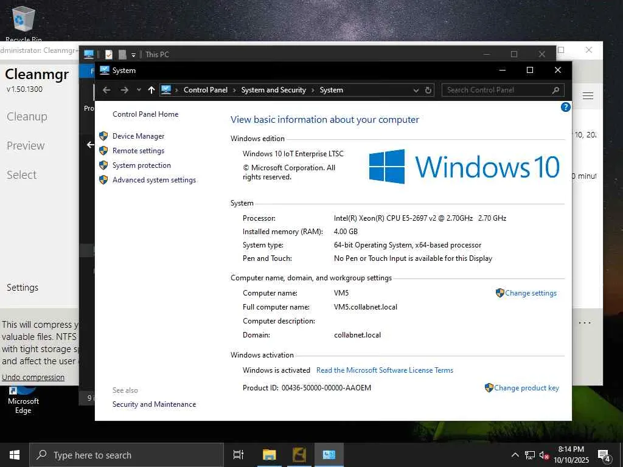Click This PC window title bar icon

coord(89,54)
